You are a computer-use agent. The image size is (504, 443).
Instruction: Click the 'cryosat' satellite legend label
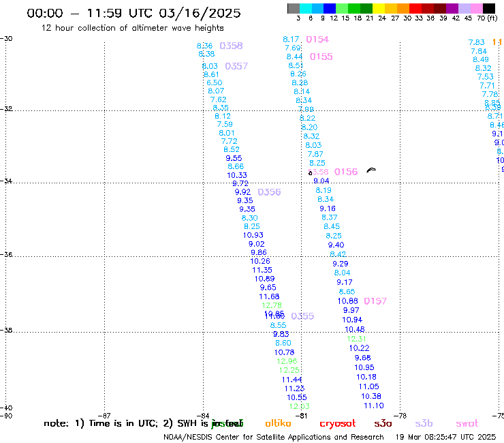338,424
